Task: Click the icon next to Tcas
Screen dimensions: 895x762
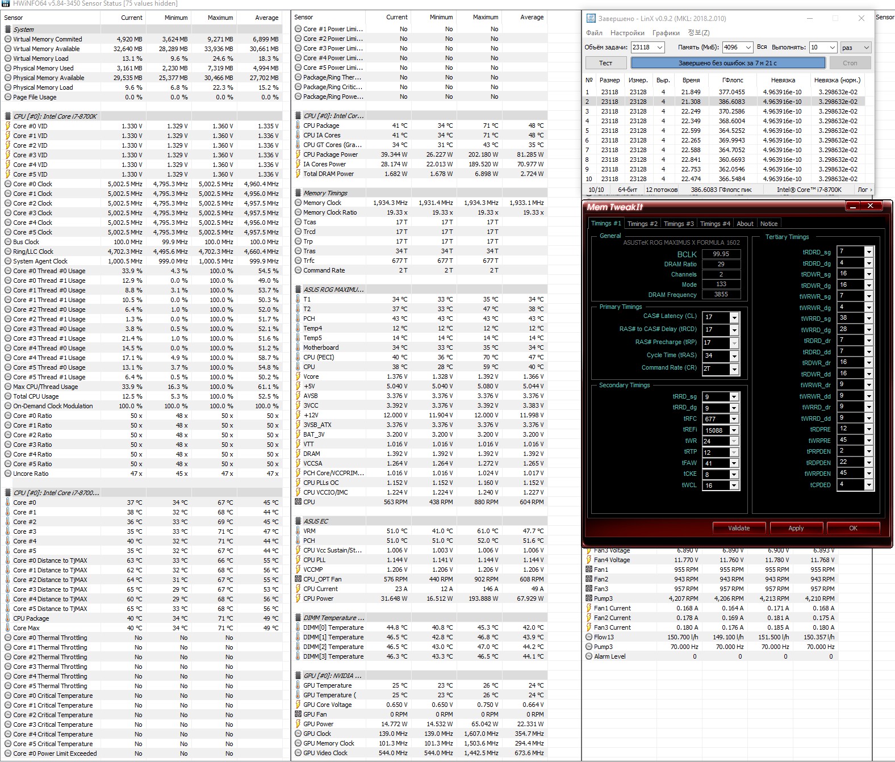Action: pos(298,222)
